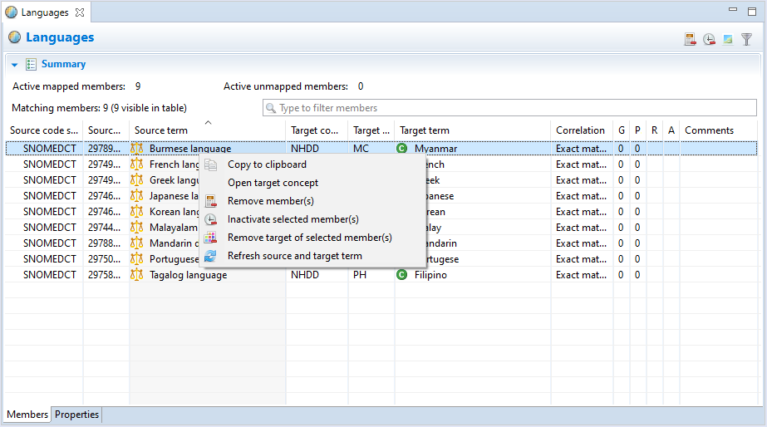Switch to the Properties tab

click(76, 415)
